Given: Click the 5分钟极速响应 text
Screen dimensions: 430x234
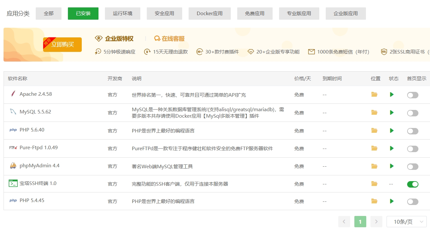Looking at the screenshot, I should 119,52.
